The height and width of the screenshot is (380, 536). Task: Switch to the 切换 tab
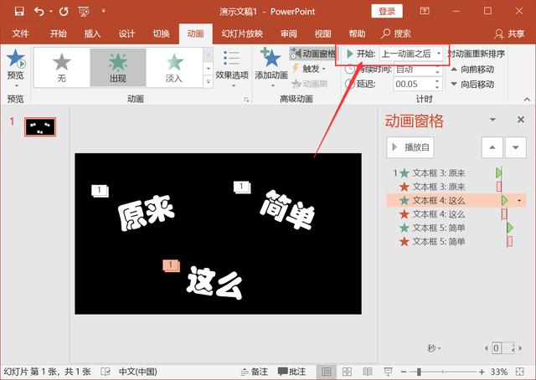[161, 33]
